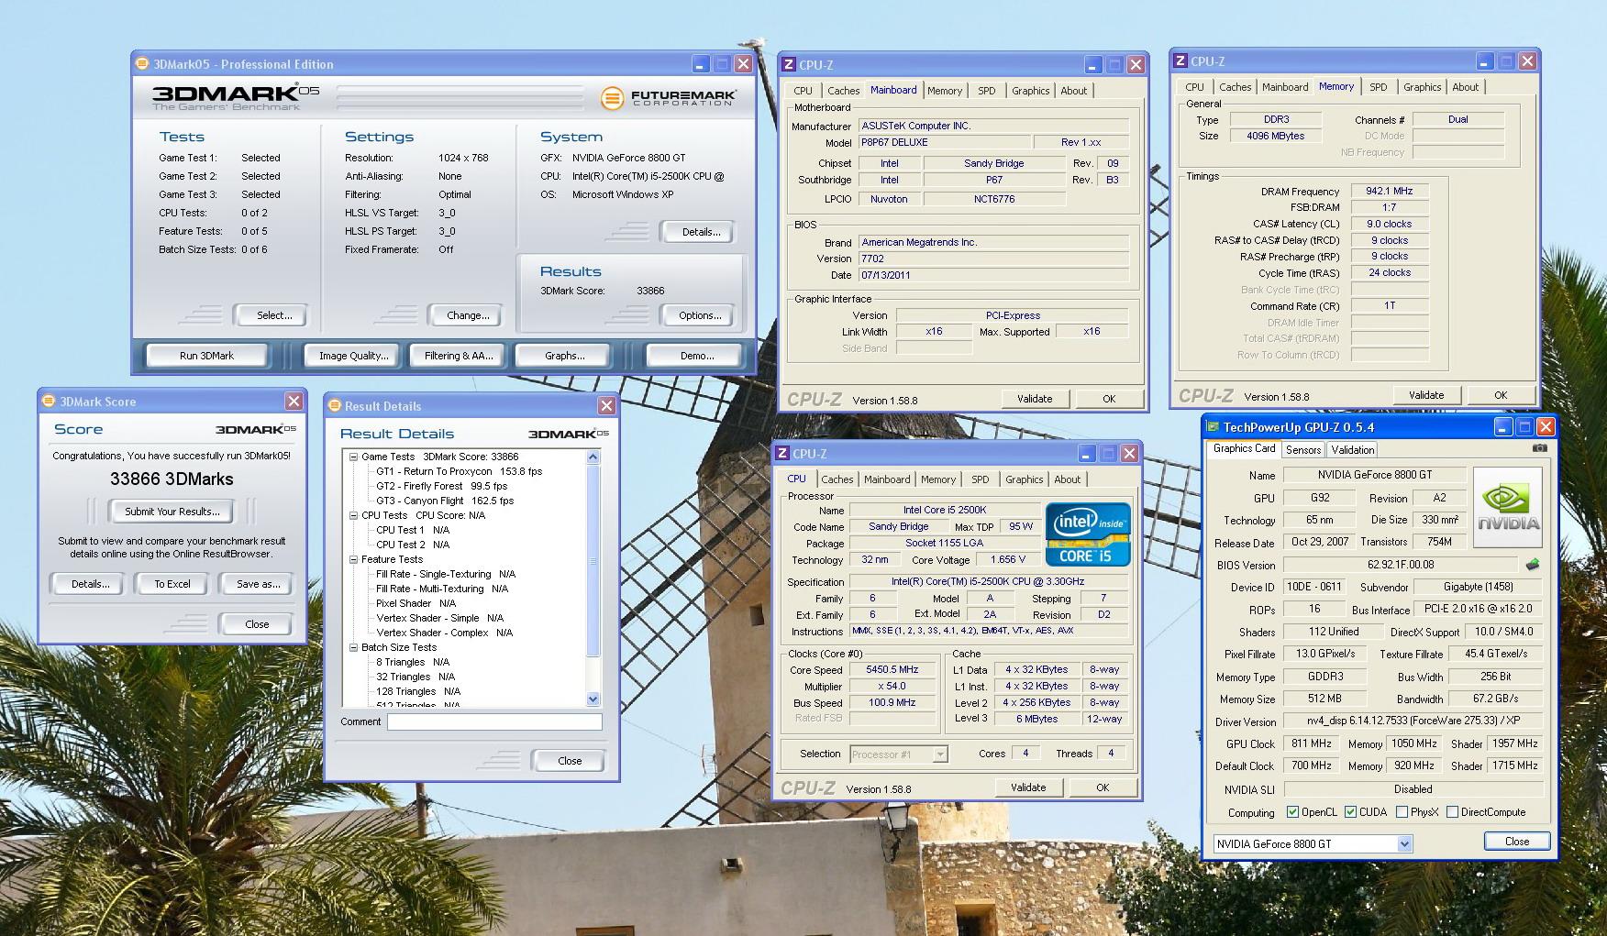Click the Result Details vertical scrollbar

pyautogui.click(x=593, y=578)
